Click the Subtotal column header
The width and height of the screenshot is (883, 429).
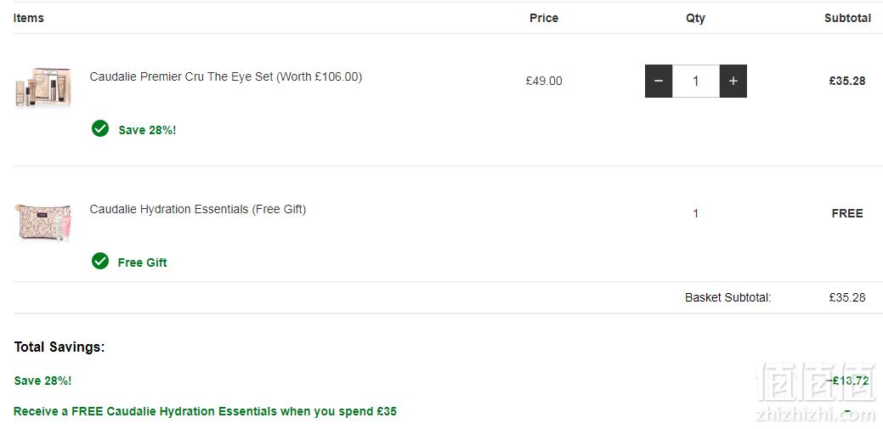tap(847, 18)
